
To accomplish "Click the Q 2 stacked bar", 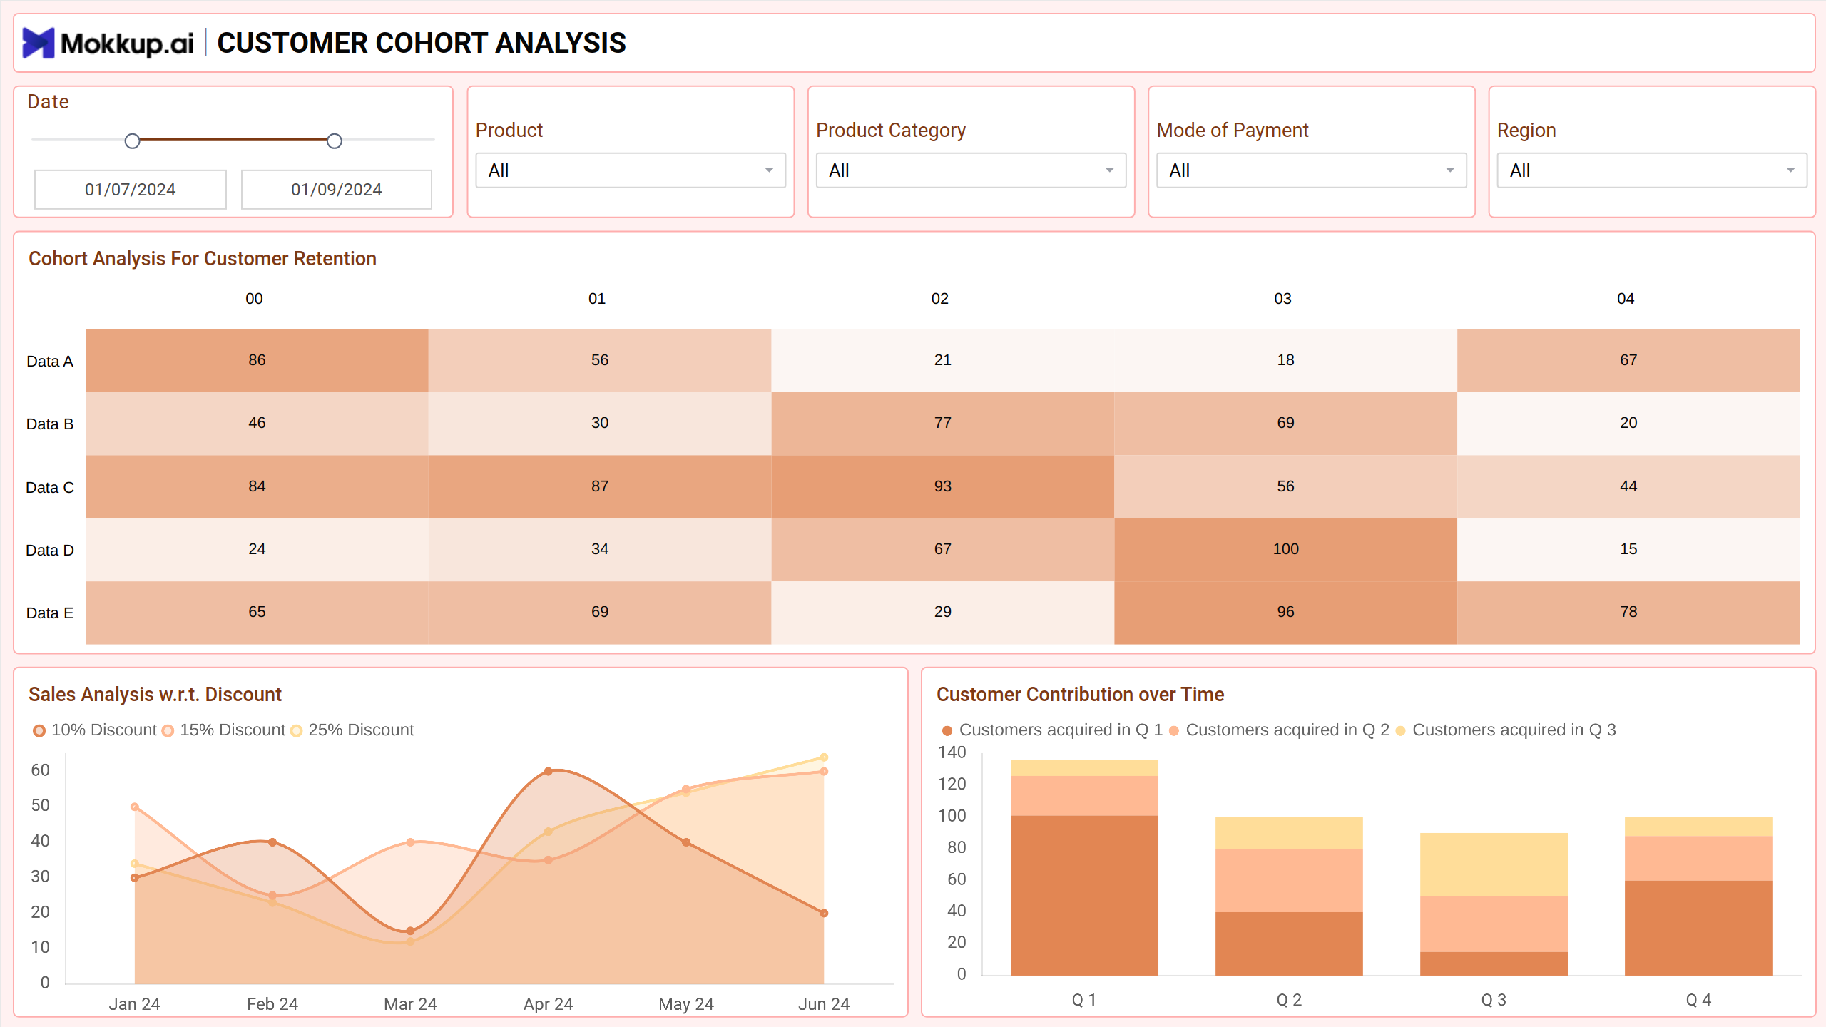I will pos(1289,896).
